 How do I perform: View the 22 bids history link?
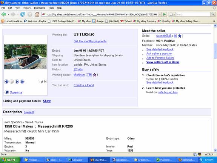(x=78, y=69)
